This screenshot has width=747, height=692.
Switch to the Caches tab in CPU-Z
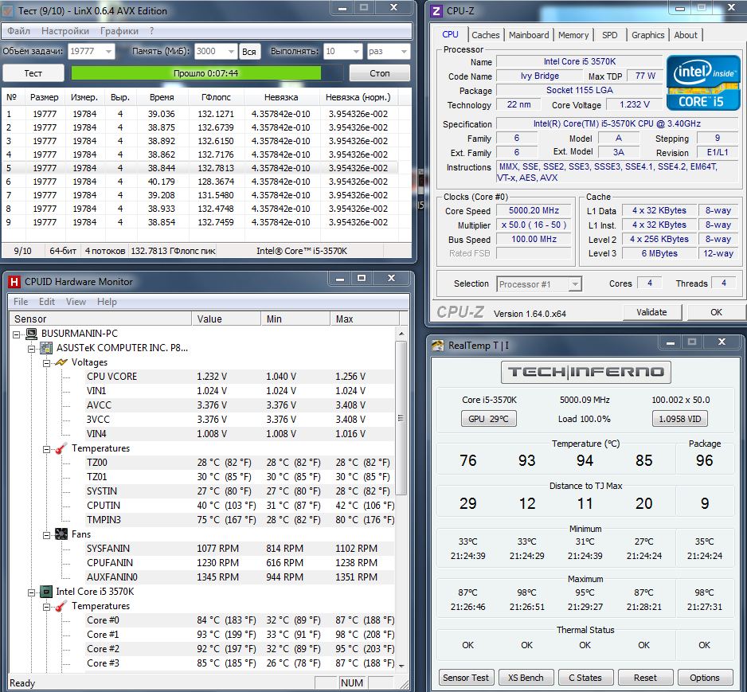[x=486, y=35]
